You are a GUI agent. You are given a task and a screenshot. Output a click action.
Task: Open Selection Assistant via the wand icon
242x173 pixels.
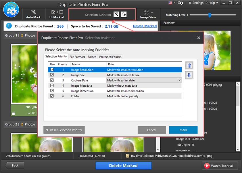[116, 14]
